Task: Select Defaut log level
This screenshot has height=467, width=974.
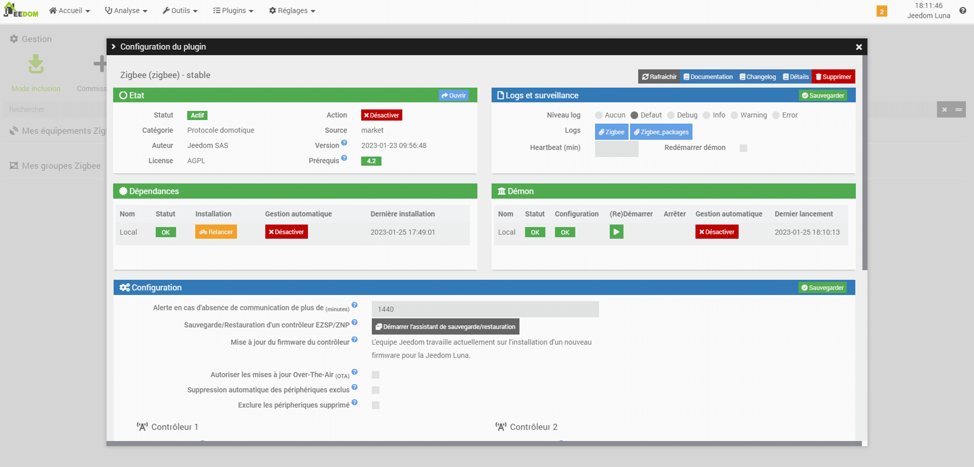Action: point(634,115)
